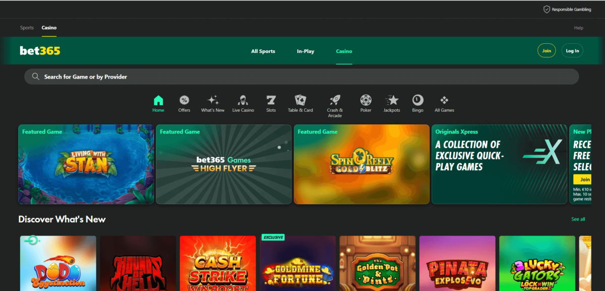Image resolution: width=605 pixels, height=291 pixels.
Task: Click the See all link
Action: pos(578,219)
